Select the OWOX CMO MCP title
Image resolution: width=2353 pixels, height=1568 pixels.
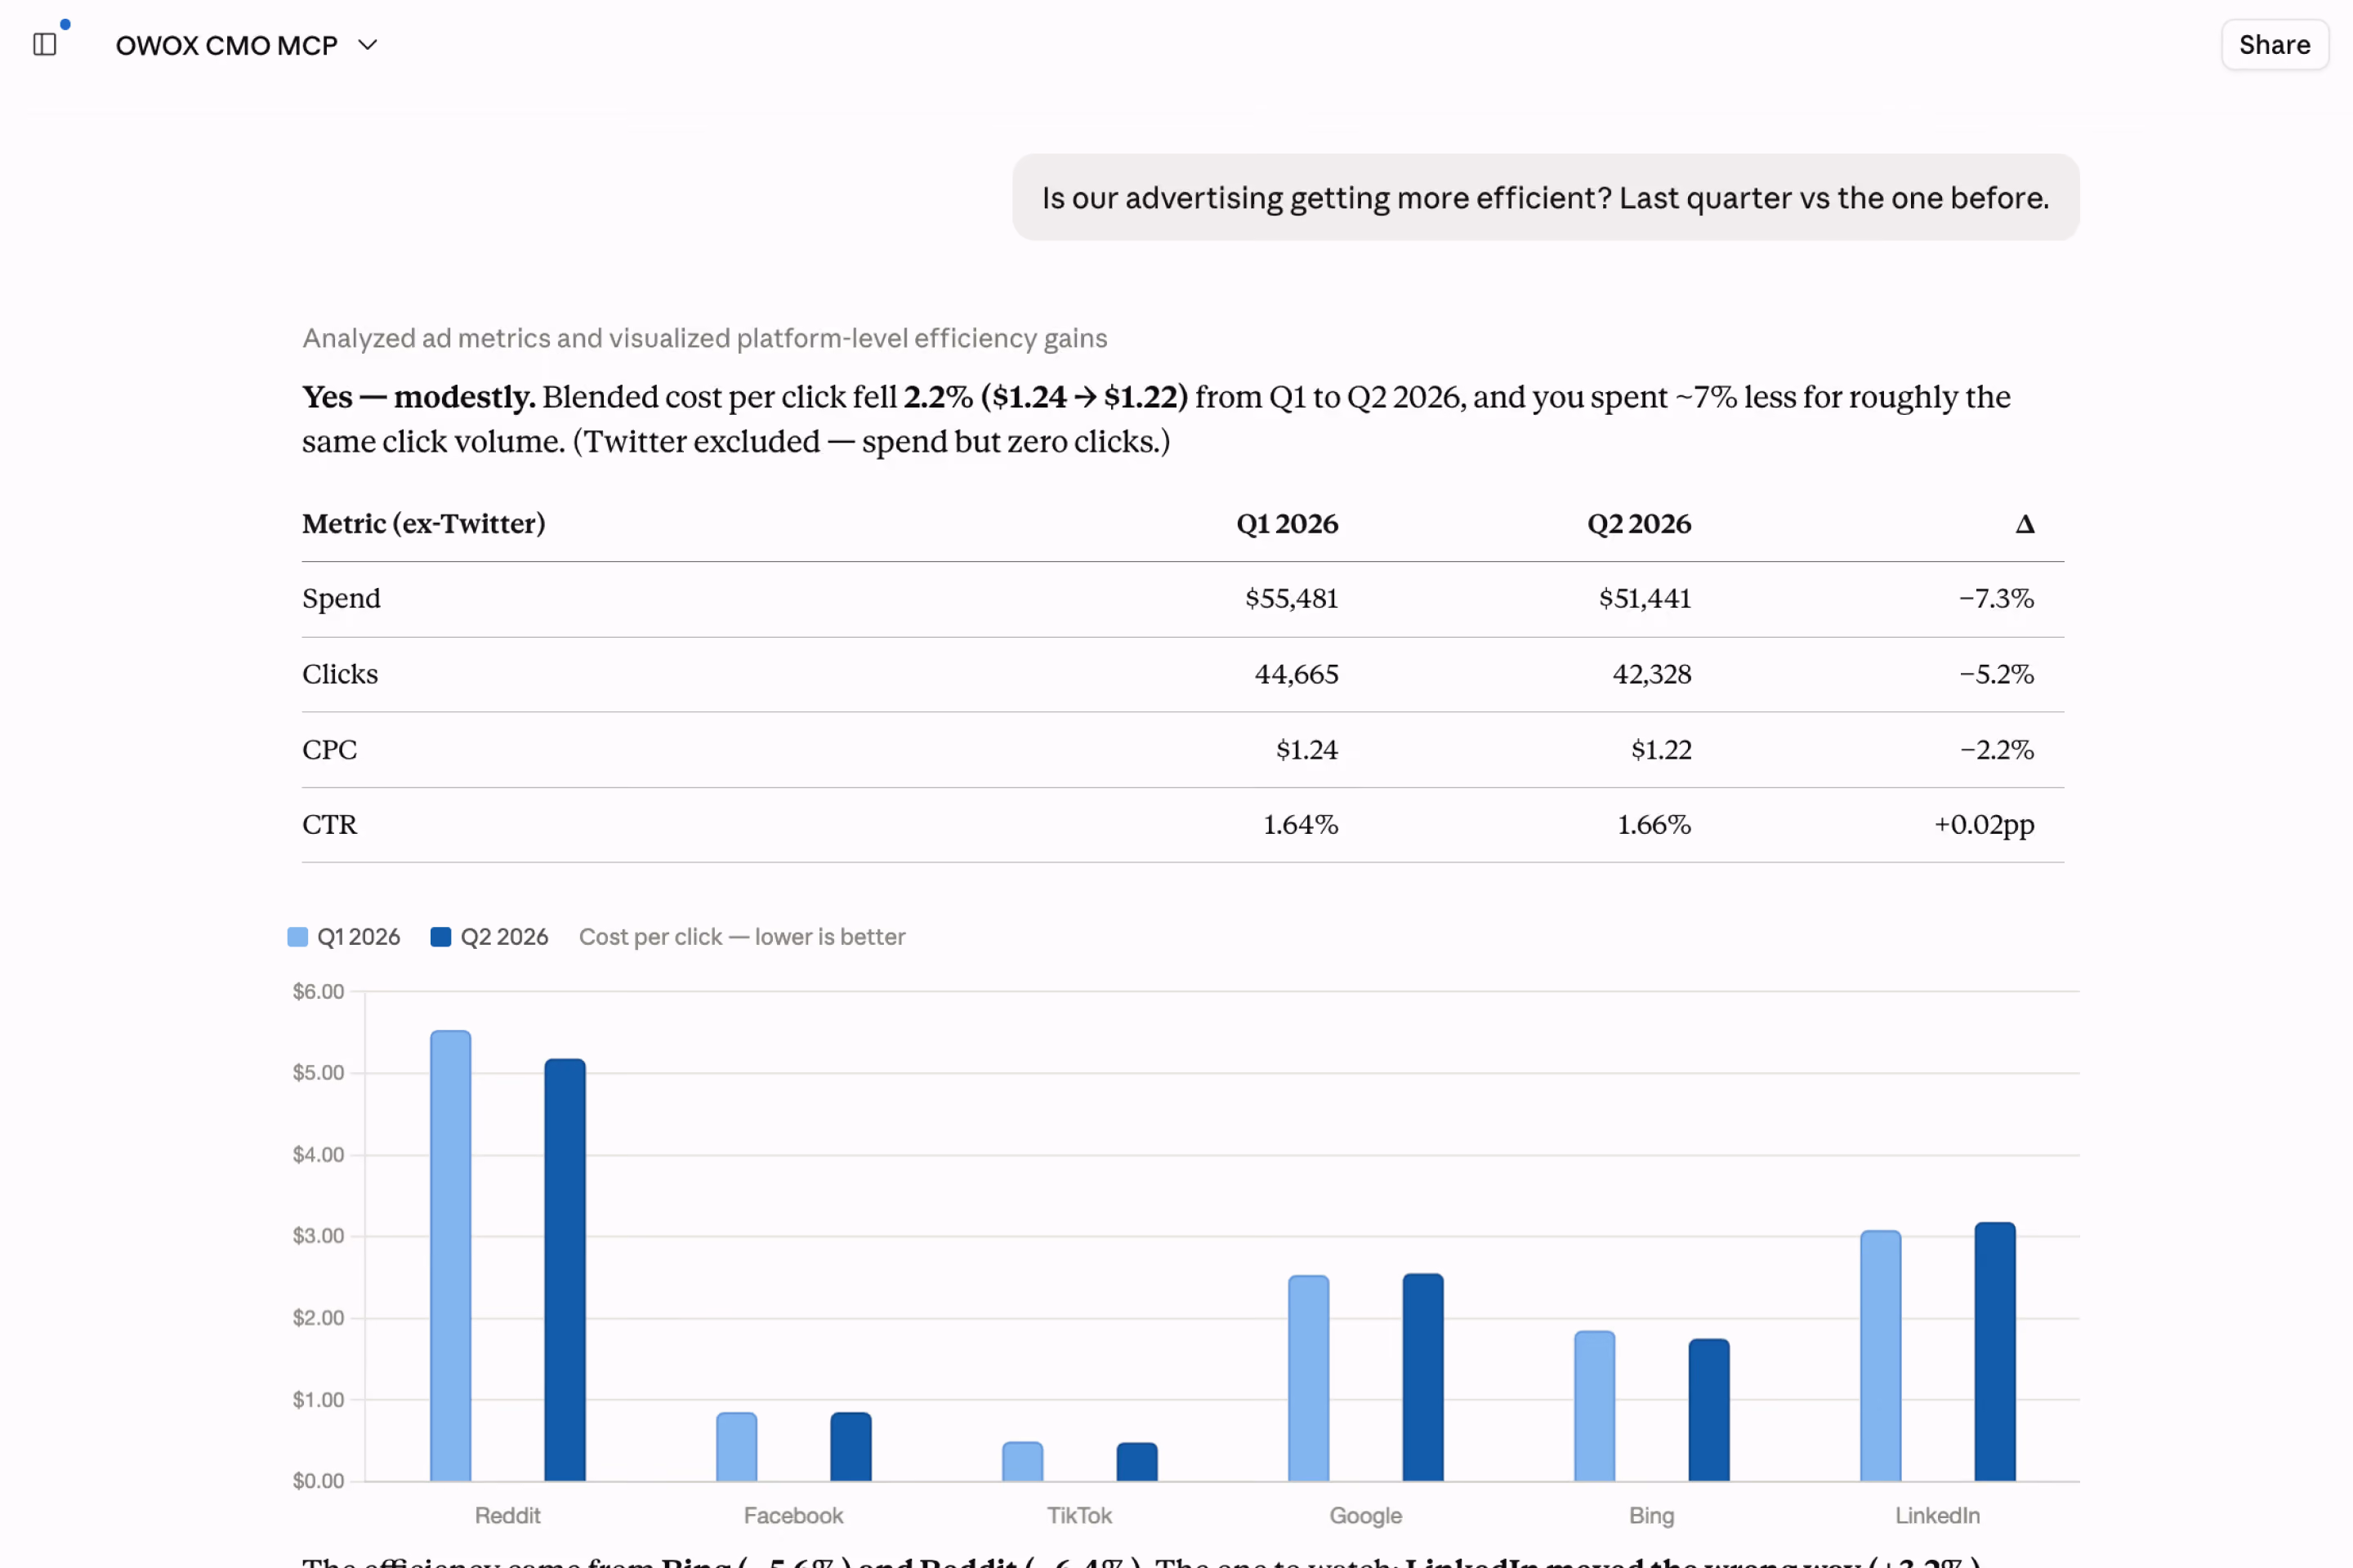[226, 45]
